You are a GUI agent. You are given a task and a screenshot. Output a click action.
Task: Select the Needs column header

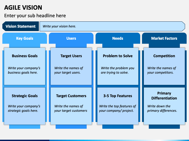tap(118, 38)
